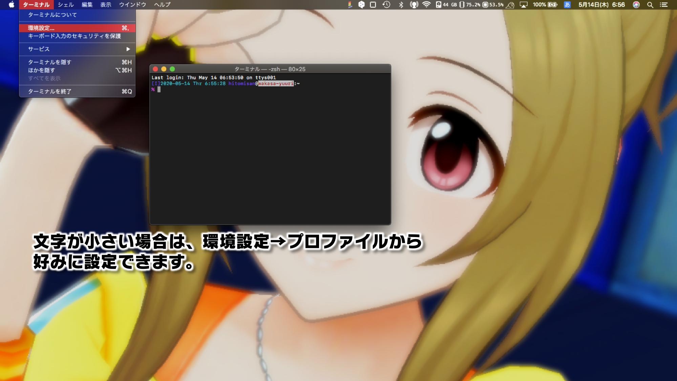Choose ほかを隠す menu entry
The width and height of the screenshot is (677, 381).
click(77, 70)
